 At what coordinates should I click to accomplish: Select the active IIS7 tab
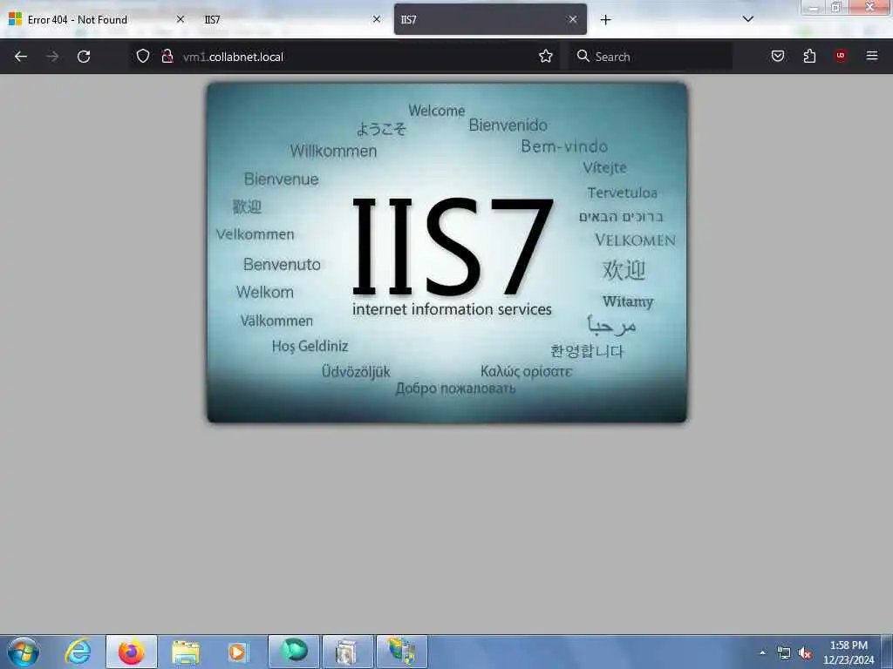pos(490,19)
